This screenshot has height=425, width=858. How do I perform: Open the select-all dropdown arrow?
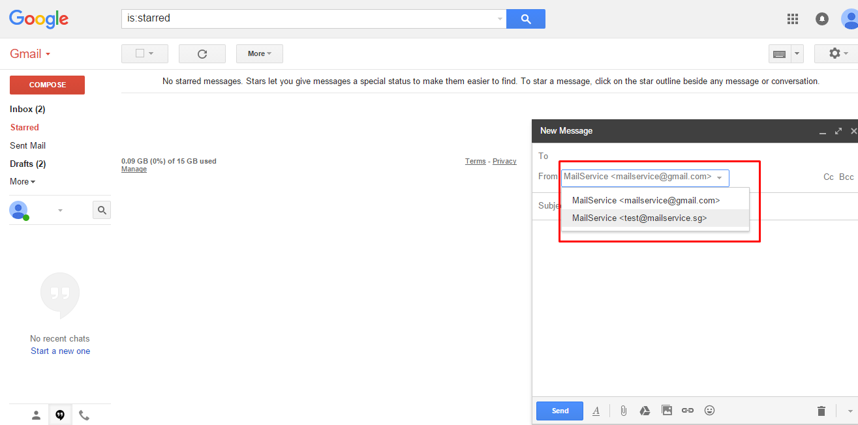151,53
